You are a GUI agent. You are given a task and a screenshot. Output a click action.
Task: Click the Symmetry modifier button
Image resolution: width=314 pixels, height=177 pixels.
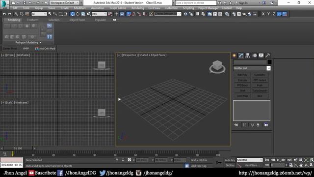point(260,75)
